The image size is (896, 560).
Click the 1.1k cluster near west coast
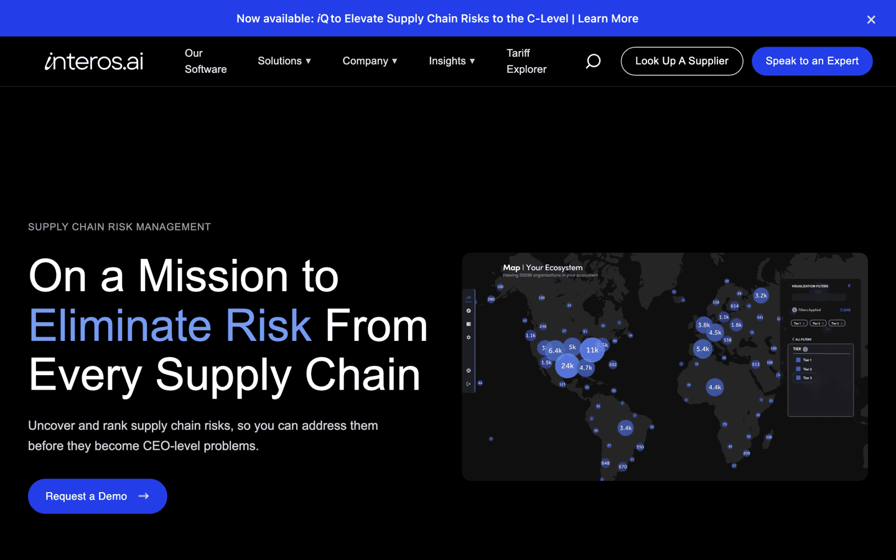click(530, 335)
